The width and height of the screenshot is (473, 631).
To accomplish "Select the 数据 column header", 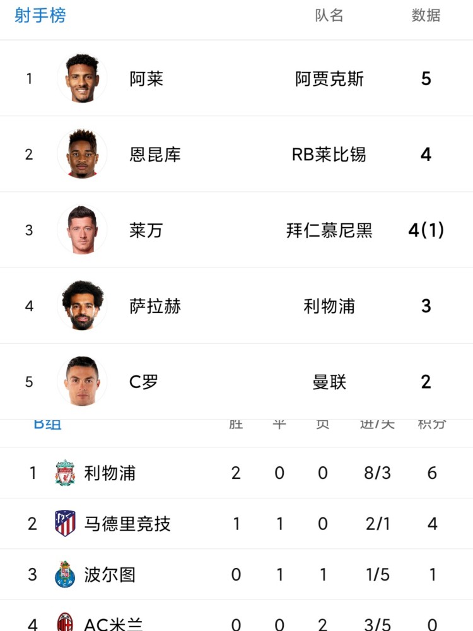I will tap(426, 15).
